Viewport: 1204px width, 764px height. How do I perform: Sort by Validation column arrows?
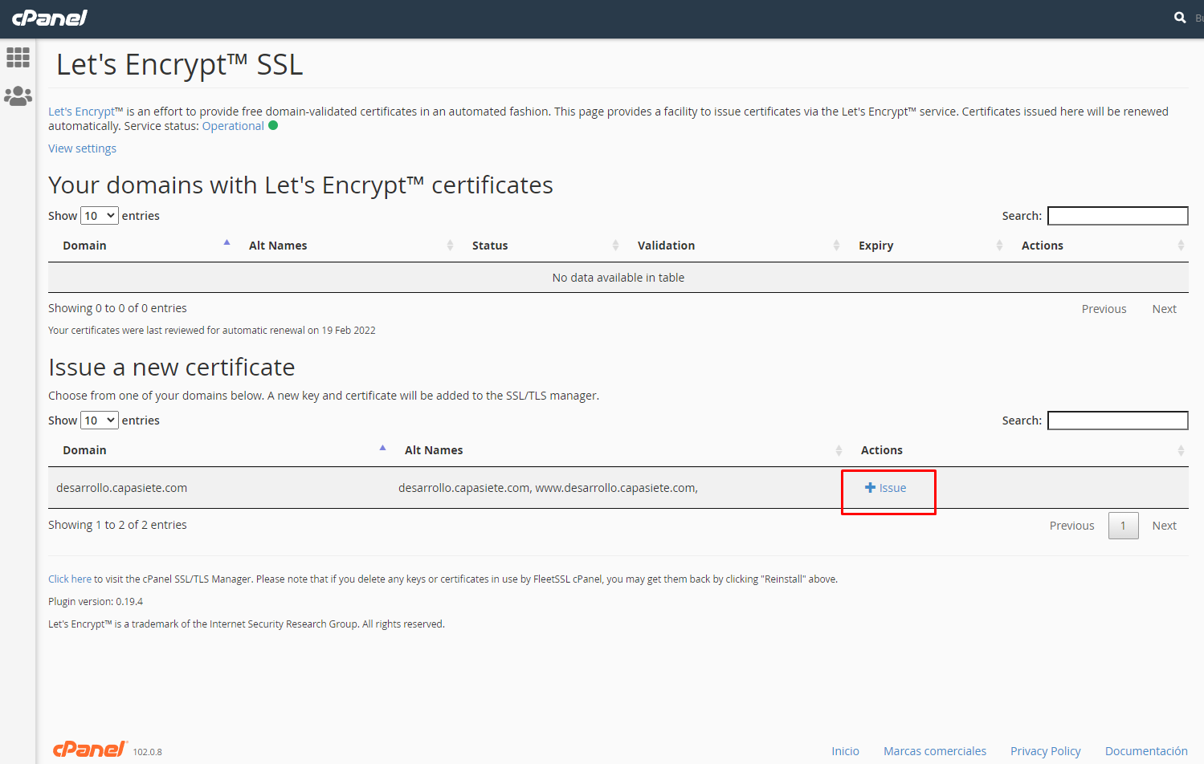tap(836, 246)
